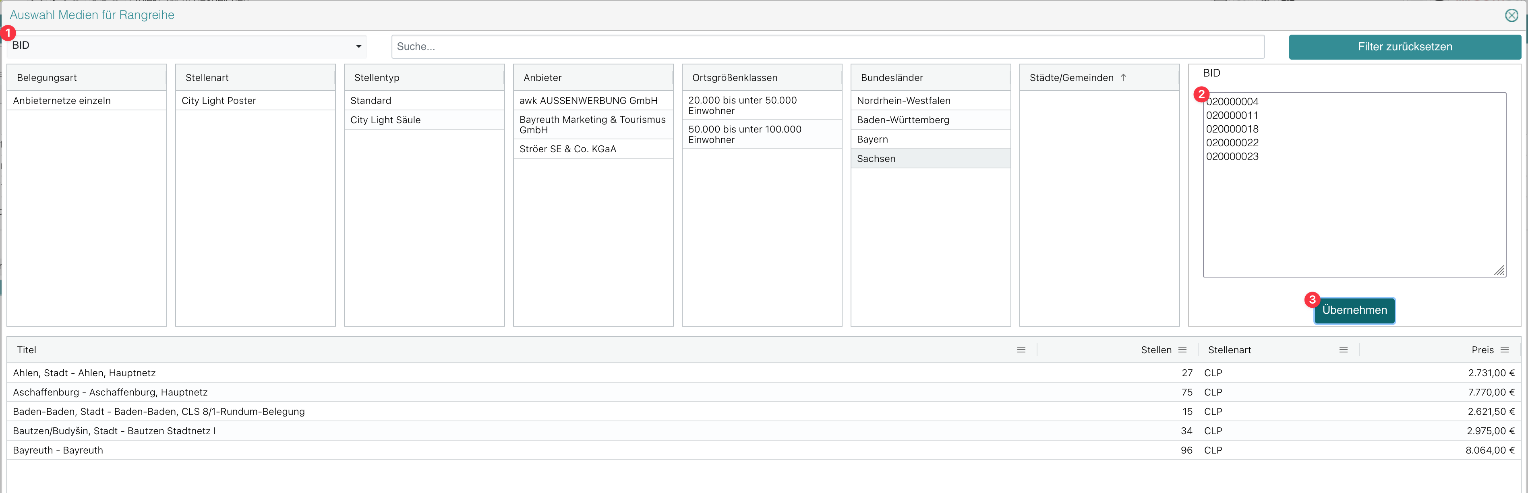
Task: Select awk AUSSENWERBUNG GmbH provider
Action: coord(593,101)
